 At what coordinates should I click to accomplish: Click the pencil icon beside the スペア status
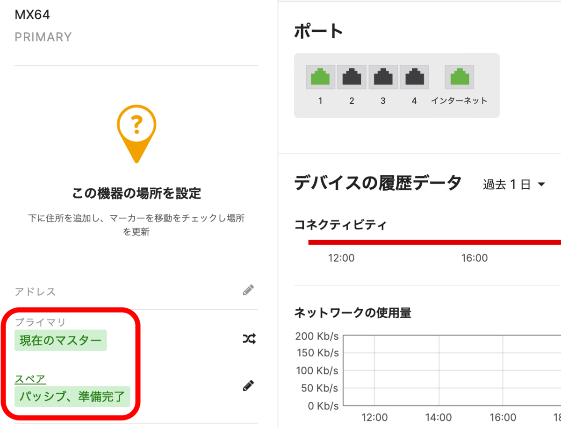click(x=249, y=385)
